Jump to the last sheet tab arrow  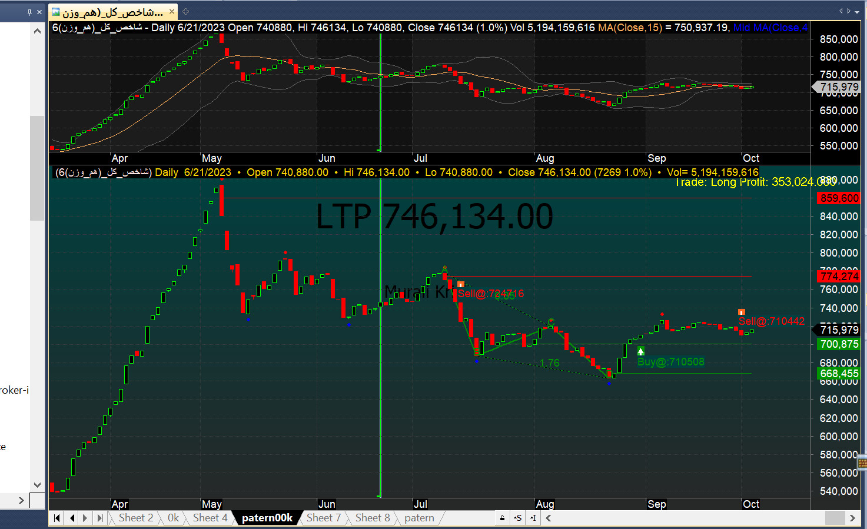pyautogui.click(x=100, y=518)
